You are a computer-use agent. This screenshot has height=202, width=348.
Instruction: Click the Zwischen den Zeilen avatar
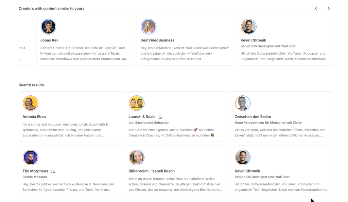point(243,103)
